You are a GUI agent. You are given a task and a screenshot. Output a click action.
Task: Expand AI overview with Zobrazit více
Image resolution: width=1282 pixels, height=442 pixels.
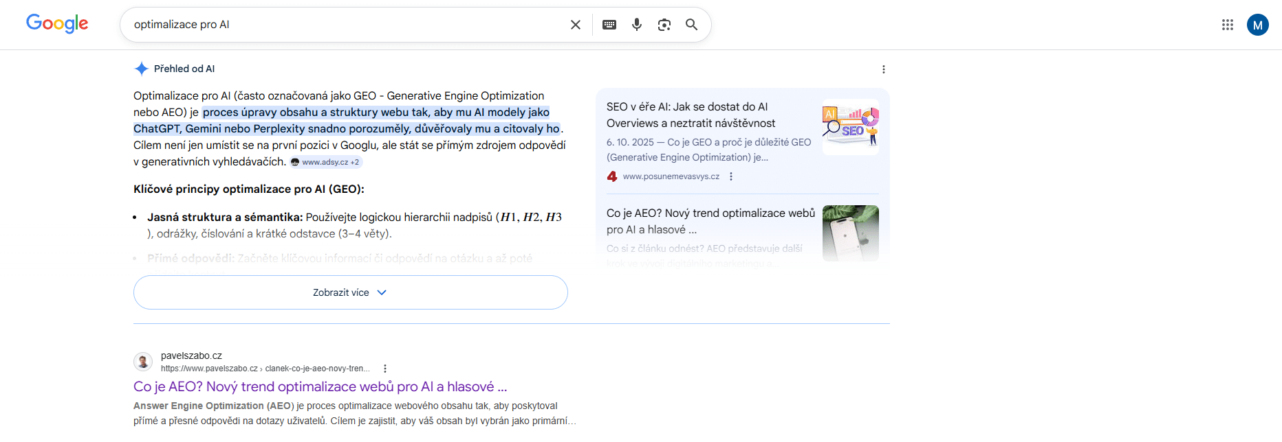click(x=350, y=292)
